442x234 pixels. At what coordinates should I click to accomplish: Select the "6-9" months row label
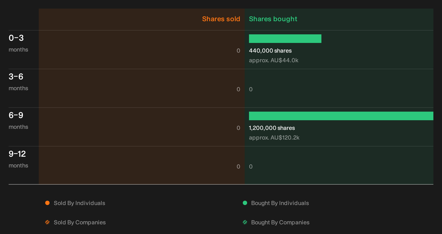click(x=16, y=115)
